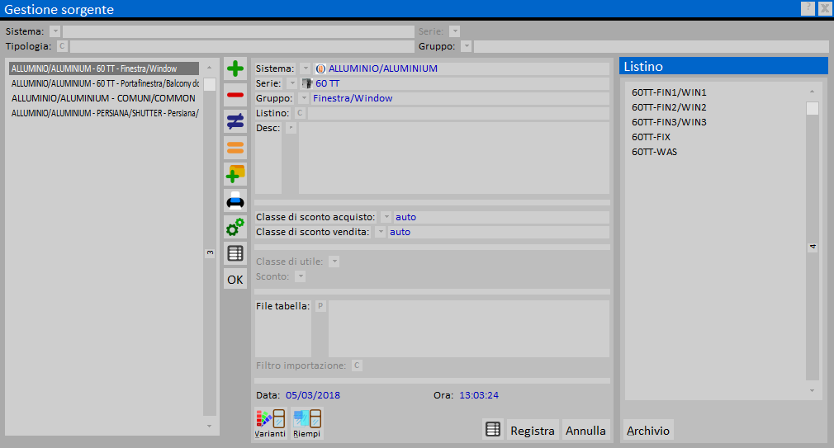The width and height of the screenshot is (834, 448).
Task: Click the File tabella text area
Action: pos(468,328)
